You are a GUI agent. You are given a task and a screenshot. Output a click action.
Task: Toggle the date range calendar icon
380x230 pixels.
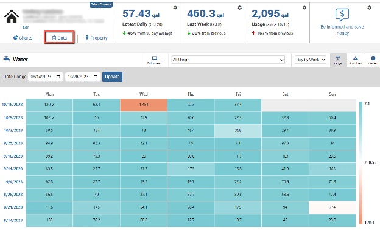(x=338, y=60)
